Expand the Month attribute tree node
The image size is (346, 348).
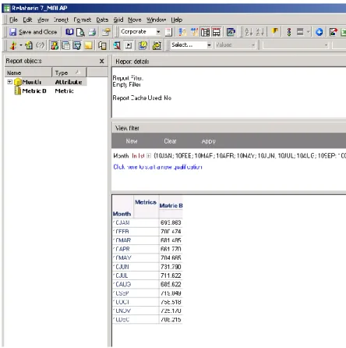pyautogui.click(x=9, y=82)
